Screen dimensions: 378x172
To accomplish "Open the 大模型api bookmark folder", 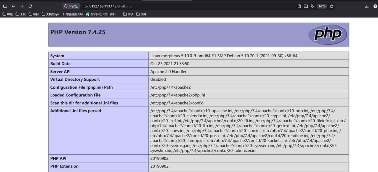I will coord(50,14).
